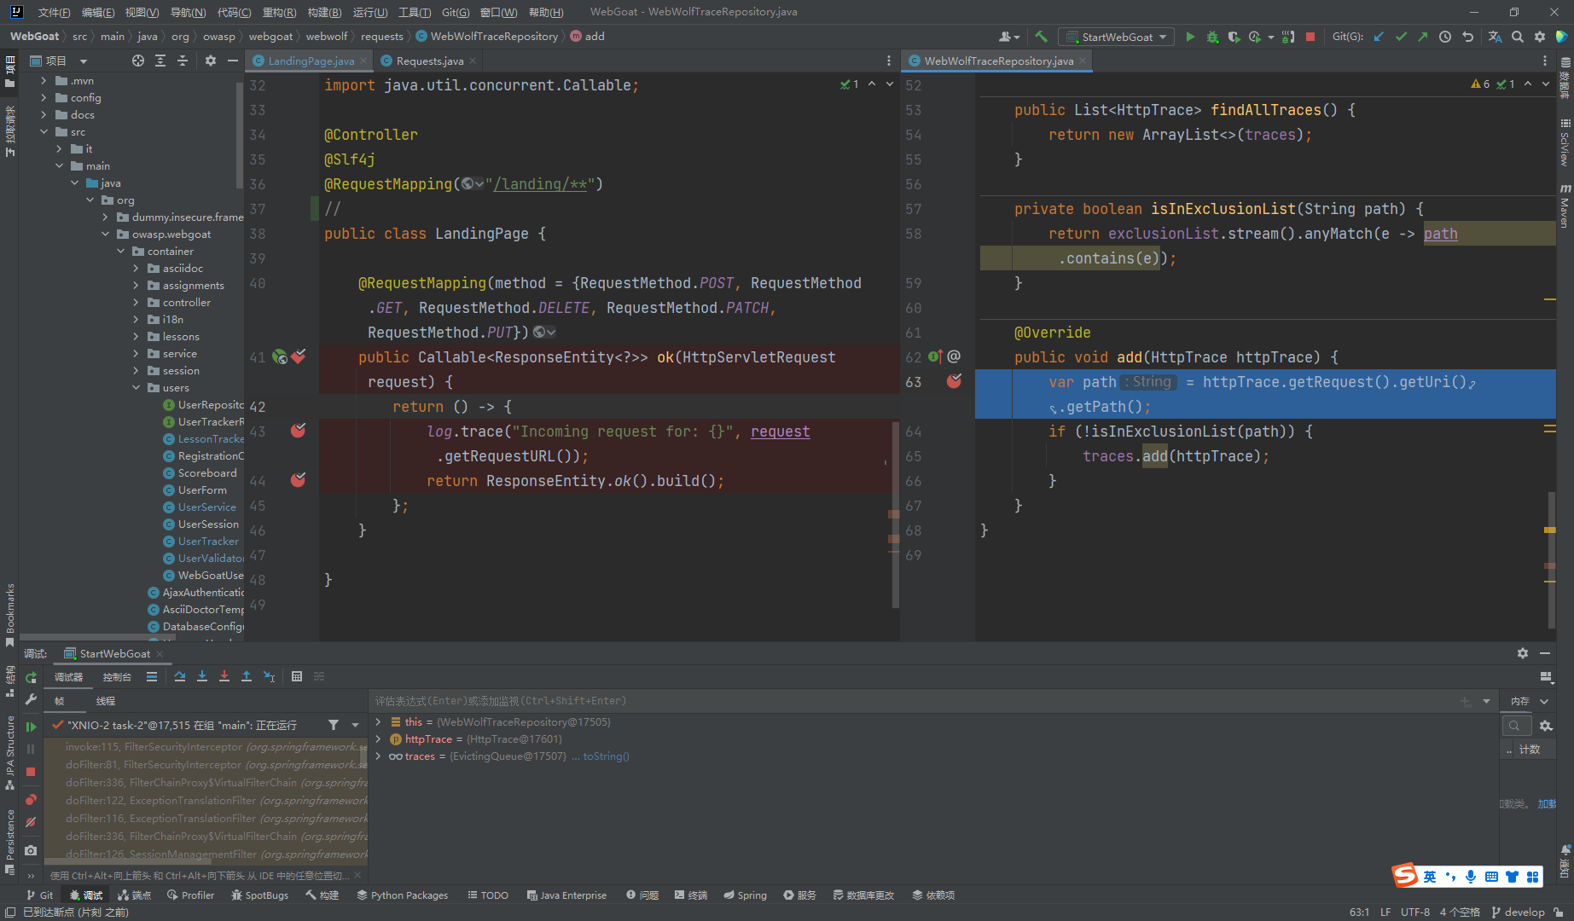Open the Profiler tool window
This screenshot has height=921, width=1574.
pyautogui.click(x=189, y=895)
